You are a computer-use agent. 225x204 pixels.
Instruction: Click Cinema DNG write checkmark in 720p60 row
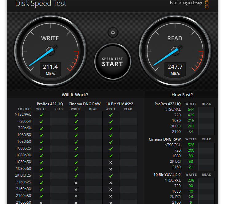pyautogui.click(x=76, y=128)
